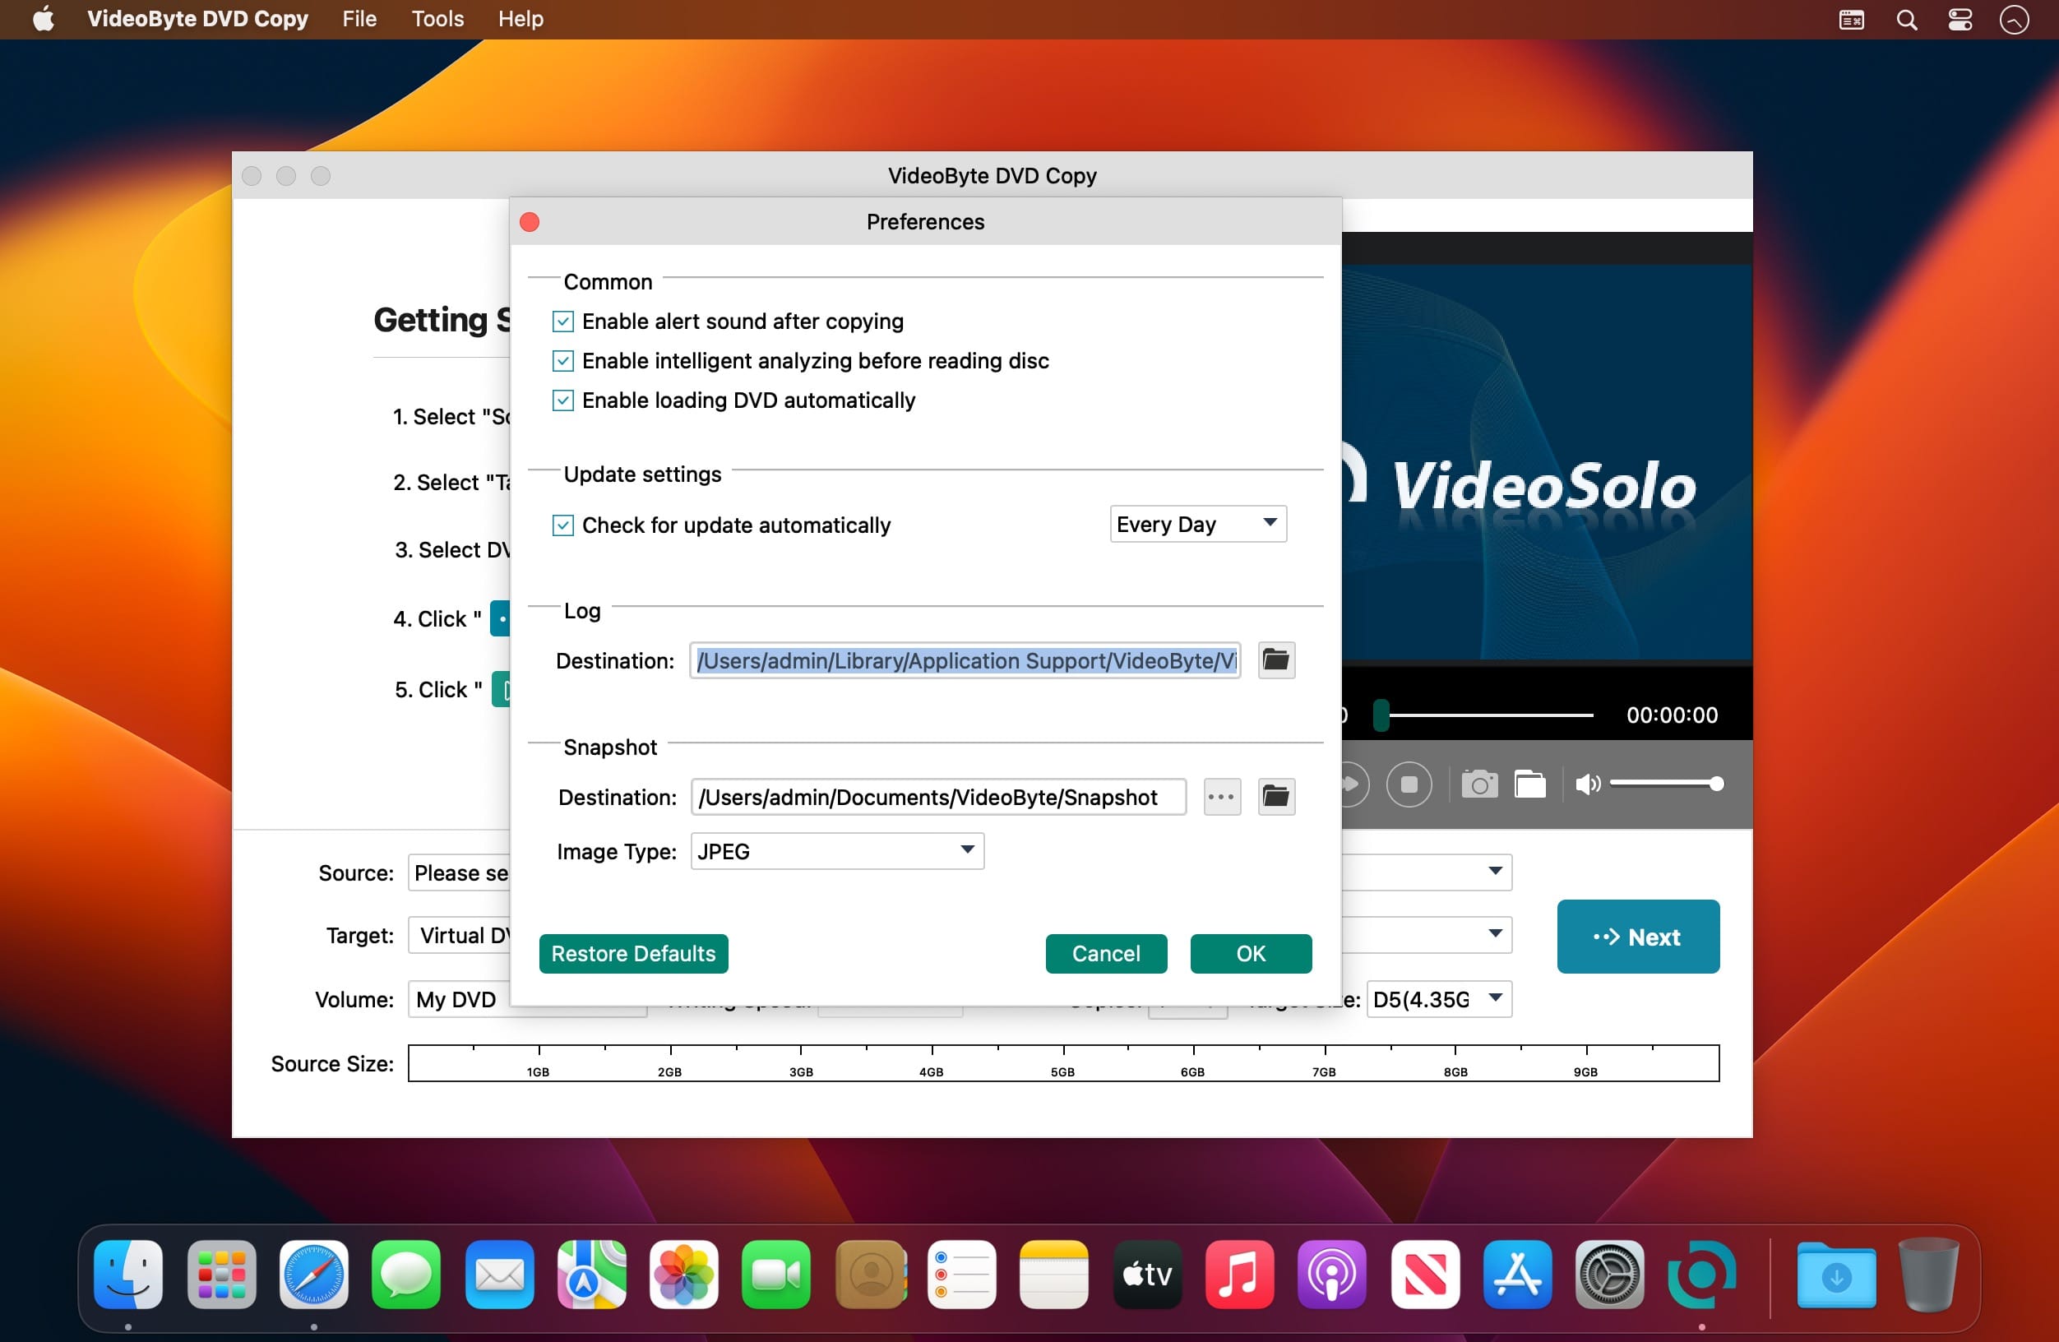Image resolution: width=2059 pixels, height=1342 pixels.
Task: Open Notes from the dock
Action: point(1053,1274)
